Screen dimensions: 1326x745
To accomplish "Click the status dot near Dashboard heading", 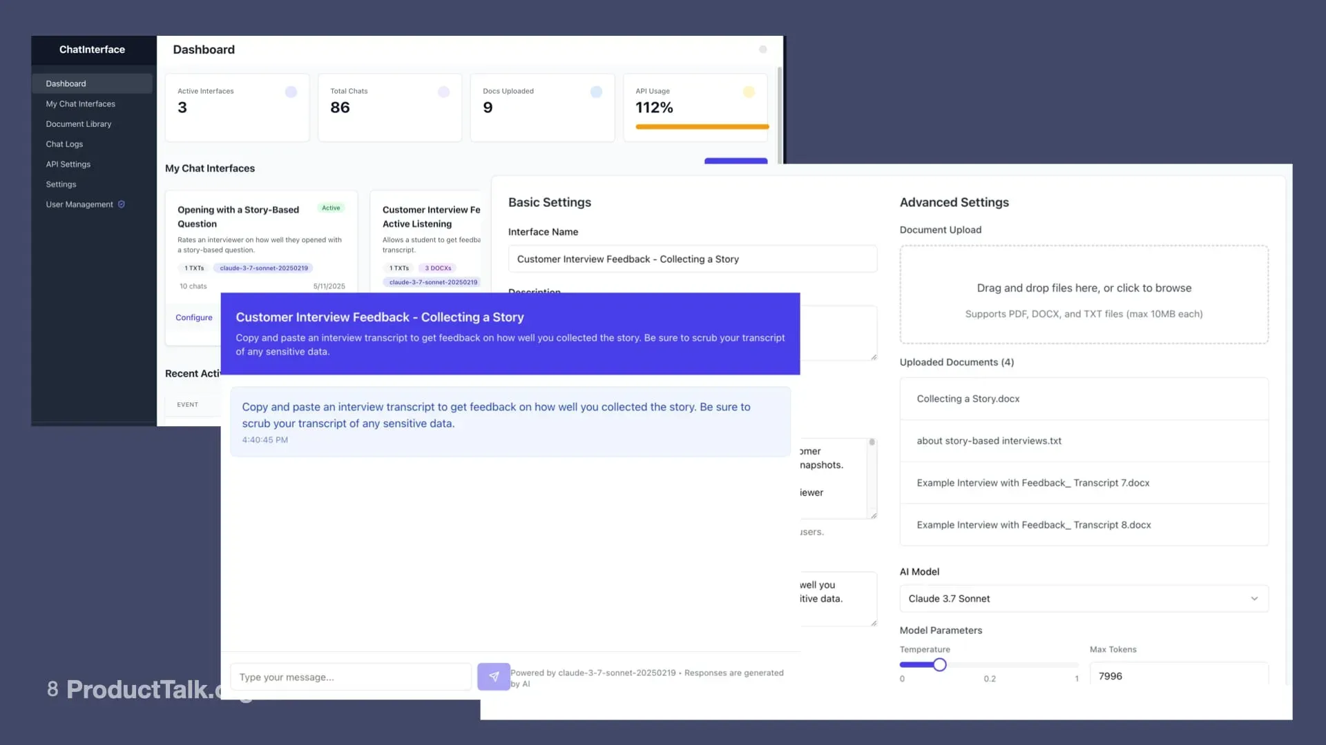I will coord(762,49).
